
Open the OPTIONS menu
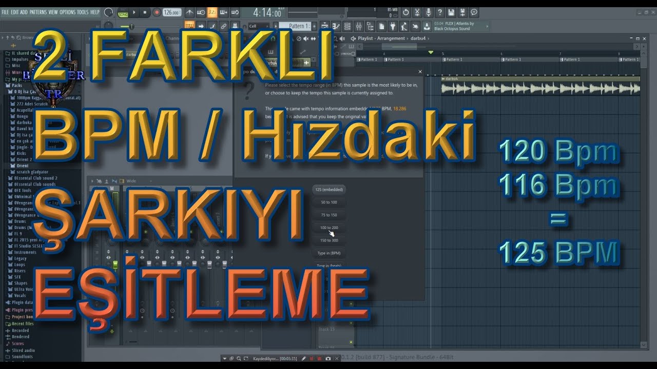click(x=67, y=12)
